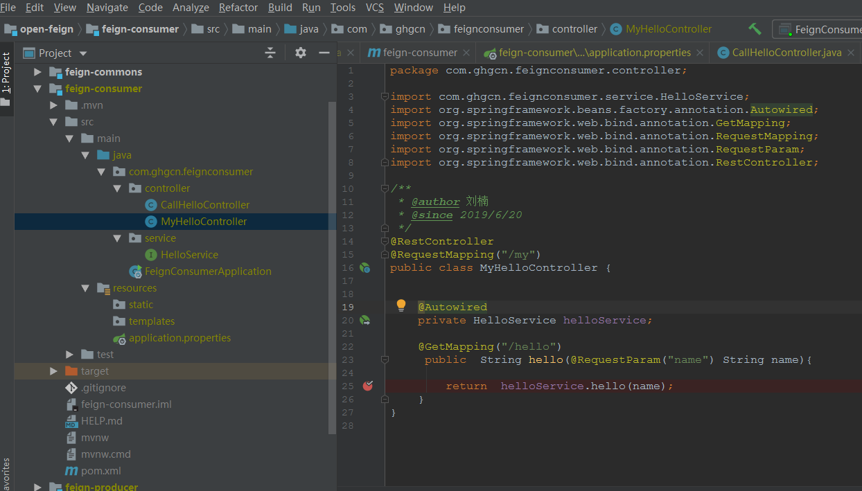This screenshot has height=491, width=862.
Task: Expand the test folder arrow
Action: (69, 355)
